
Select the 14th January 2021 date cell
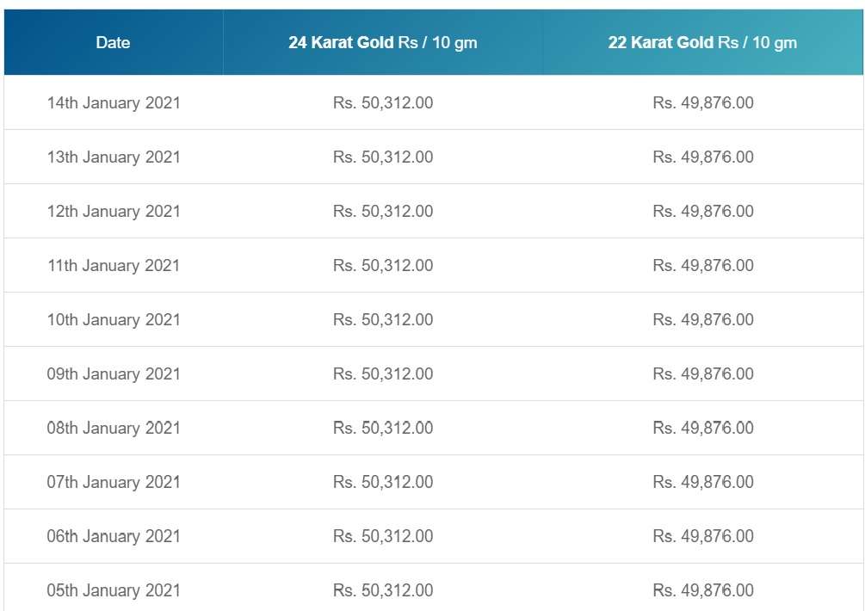point(114,102)
